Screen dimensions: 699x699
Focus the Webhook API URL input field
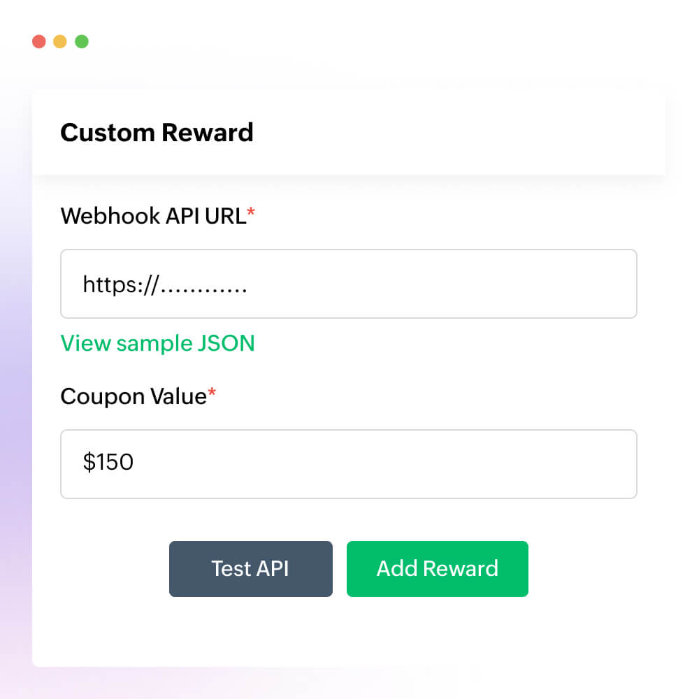click(348, 284)
